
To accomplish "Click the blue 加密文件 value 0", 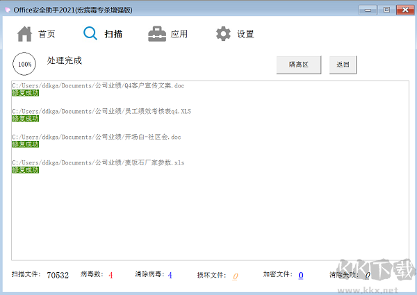I will [301, 275].
